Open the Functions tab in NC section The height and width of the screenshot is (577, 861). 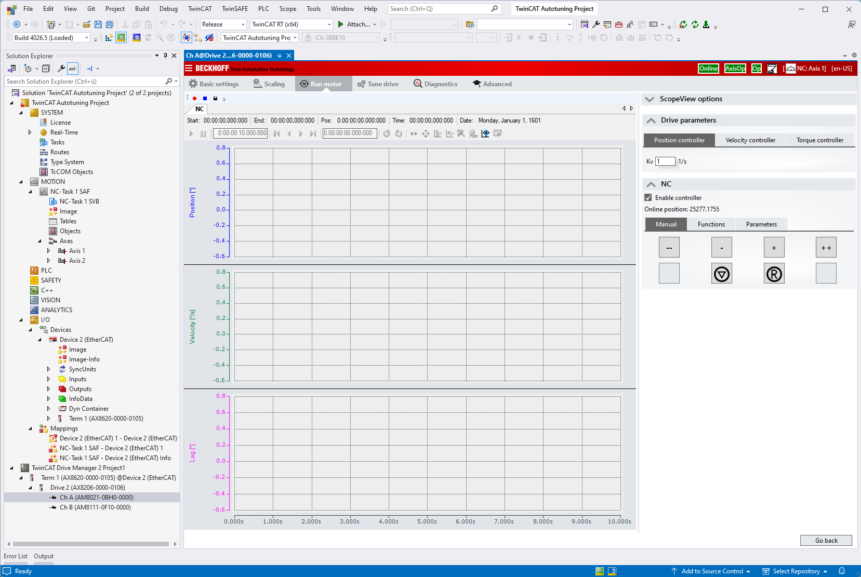[711, 224]
